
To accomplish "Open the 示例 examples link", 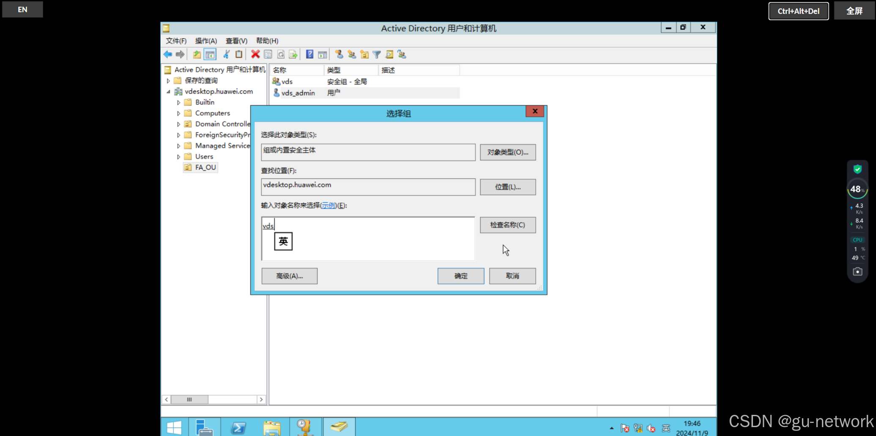I will pos(328,205).
